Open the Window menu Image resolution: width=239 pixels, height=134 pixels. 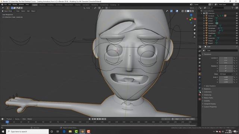pyautogui.click(x=21, y=4)
